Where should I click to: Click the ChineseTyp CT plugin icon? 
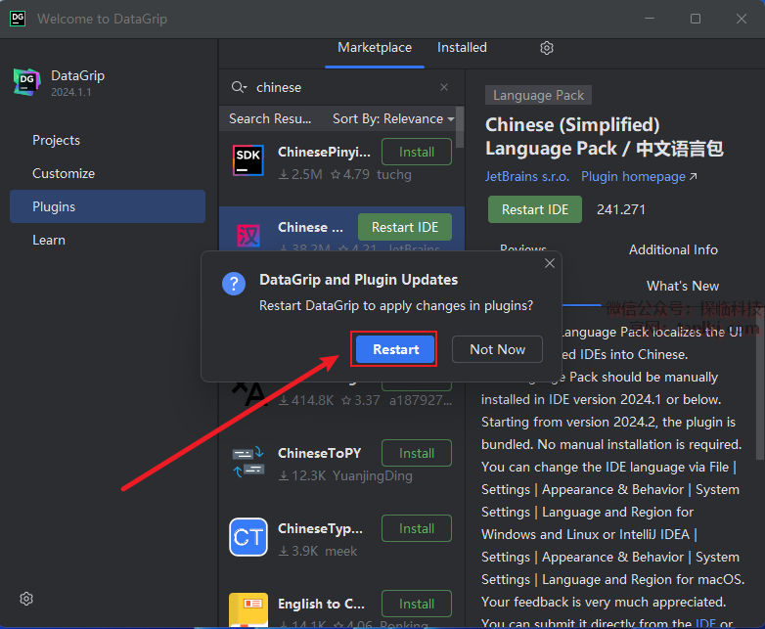point(248,536)
